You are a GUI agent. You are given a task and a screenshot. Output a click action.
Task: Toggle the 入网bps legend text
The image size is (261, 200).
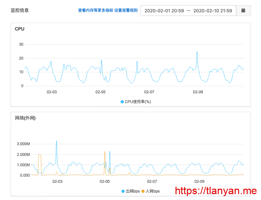[153, 191]
